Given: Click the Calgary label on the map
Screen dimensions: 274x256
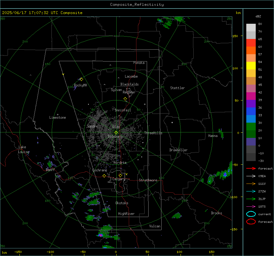Looking at the screenshot, I should pos(119,179).
